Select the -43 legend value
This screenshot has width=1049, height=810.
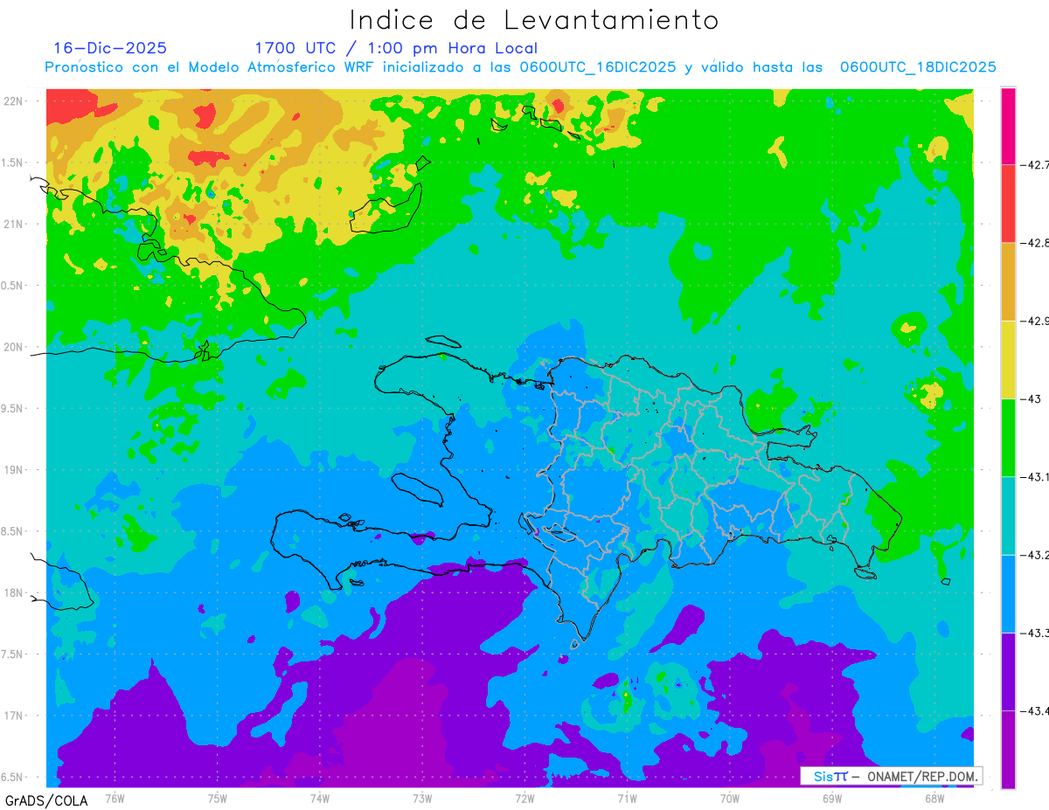click(1029, 398)
